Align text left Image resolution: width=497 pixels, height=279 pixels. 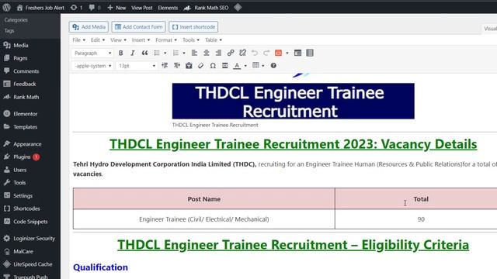[194, 53]
